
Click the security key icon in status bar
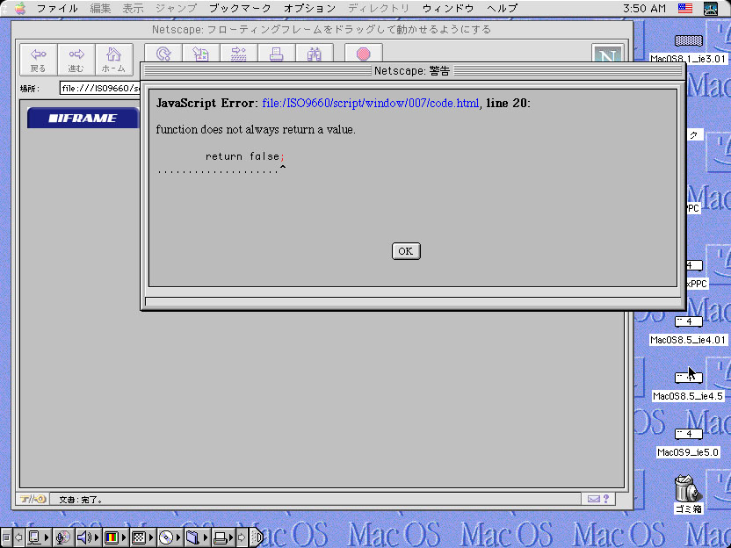(33, 499)
